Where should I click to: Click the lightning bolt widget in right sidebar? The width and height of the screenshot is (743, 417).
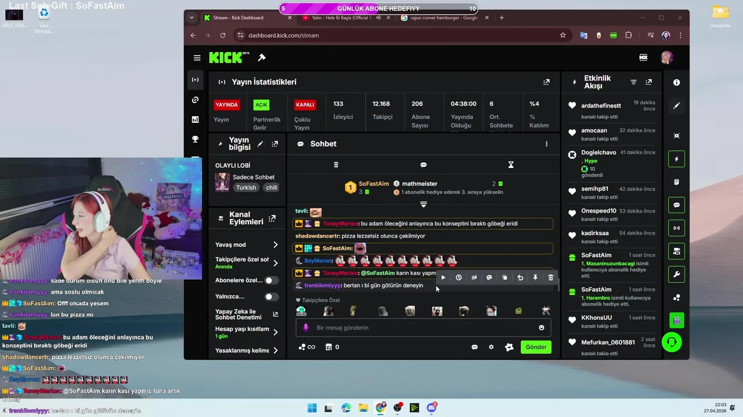[x=676, y=159]
